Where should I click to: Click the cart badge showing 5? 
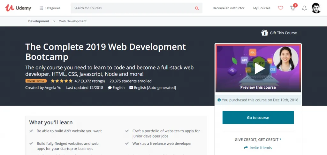pyautogui.click(x=295, y=5)
